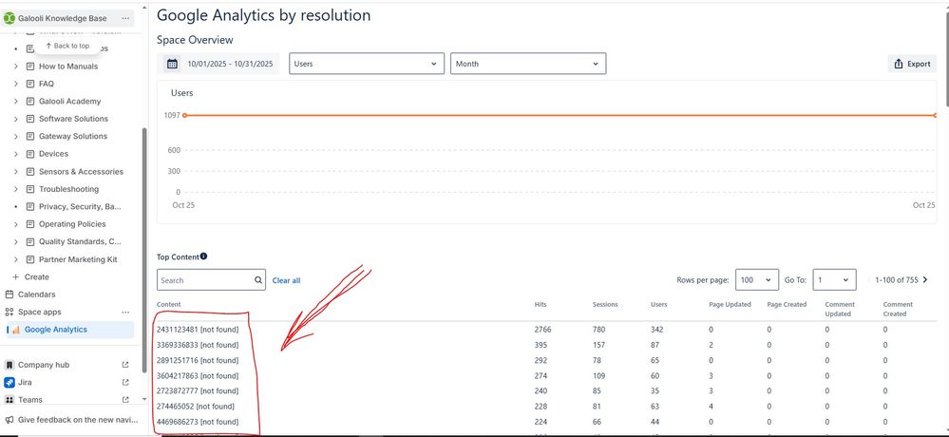Open Teams from the sidebar
The height and width of the screenshot is (437, 949).
click(x=30, y=399)
